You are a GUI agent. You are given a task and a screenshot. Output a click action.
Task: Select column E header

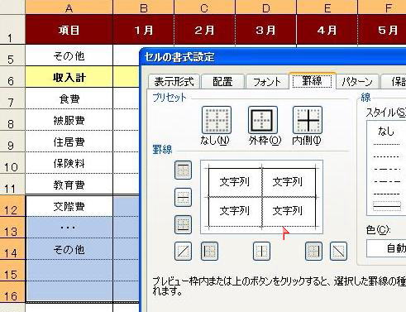point(327,7)
